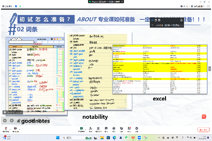This screenshot has width=212, height=141.
Task: Click the red leave meeting button
Action: [x=203, y=130]
